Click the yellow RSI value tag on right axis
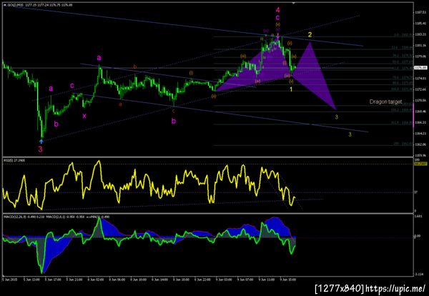 (420, 164)
